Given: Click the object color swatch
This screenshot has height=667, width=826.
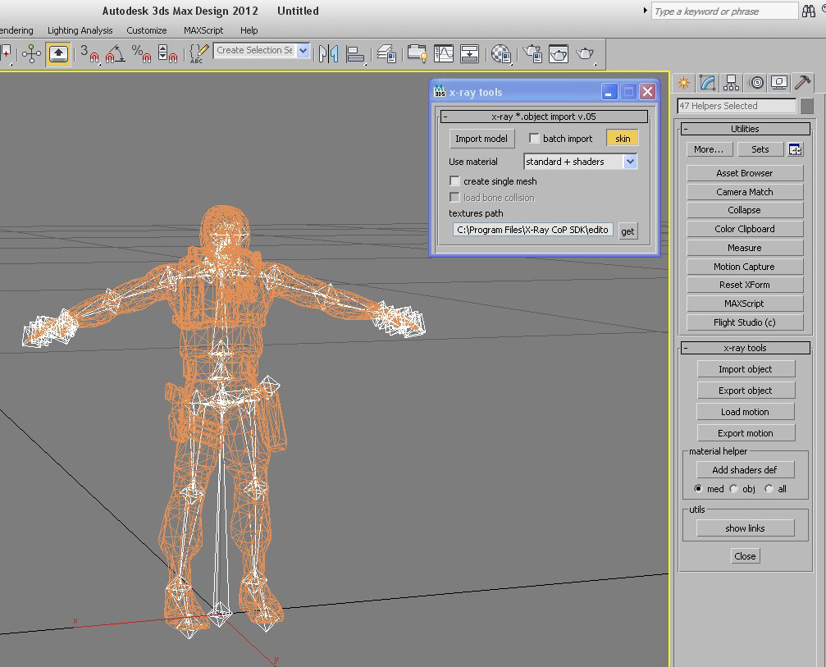Looking at the screenshot, I should pos(806,106).
